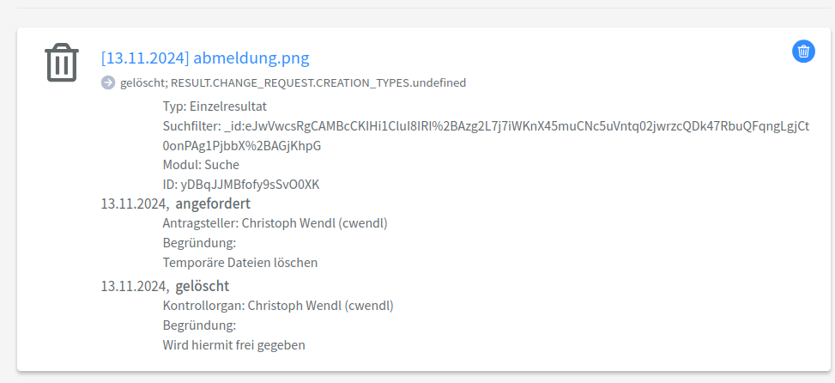Click the bold gelöscht heading
The height and width of the screenshot is (383, 835).
click(203, 286)
